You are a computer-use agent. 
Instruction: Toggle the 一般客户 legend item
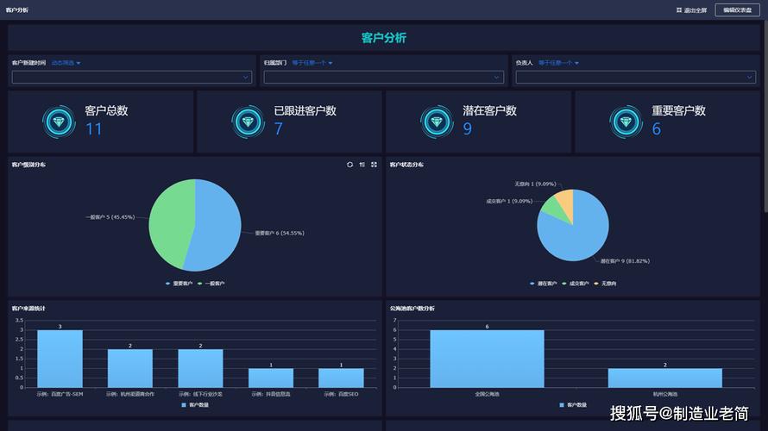211,284
